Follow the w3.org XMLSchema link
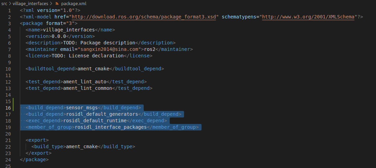Viewport: 376px width, 168px height. [x=308, y=16]
